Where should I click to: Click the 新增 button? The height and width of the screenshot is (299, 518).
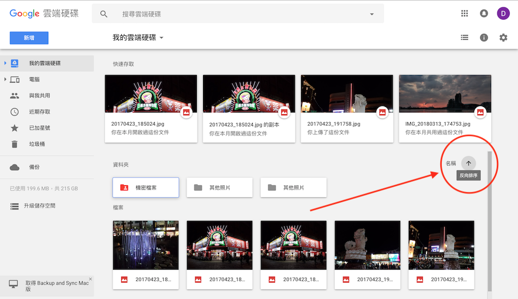[x=28, y=37]
